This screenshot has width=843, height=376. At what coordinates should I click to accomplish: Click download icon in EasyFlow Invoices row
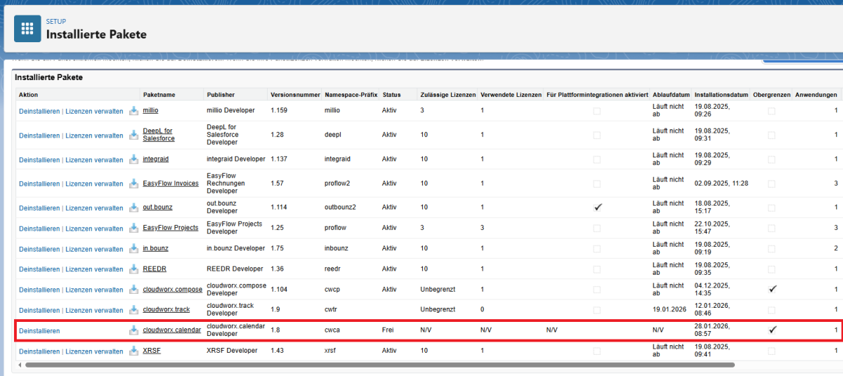tap(133, 183)
